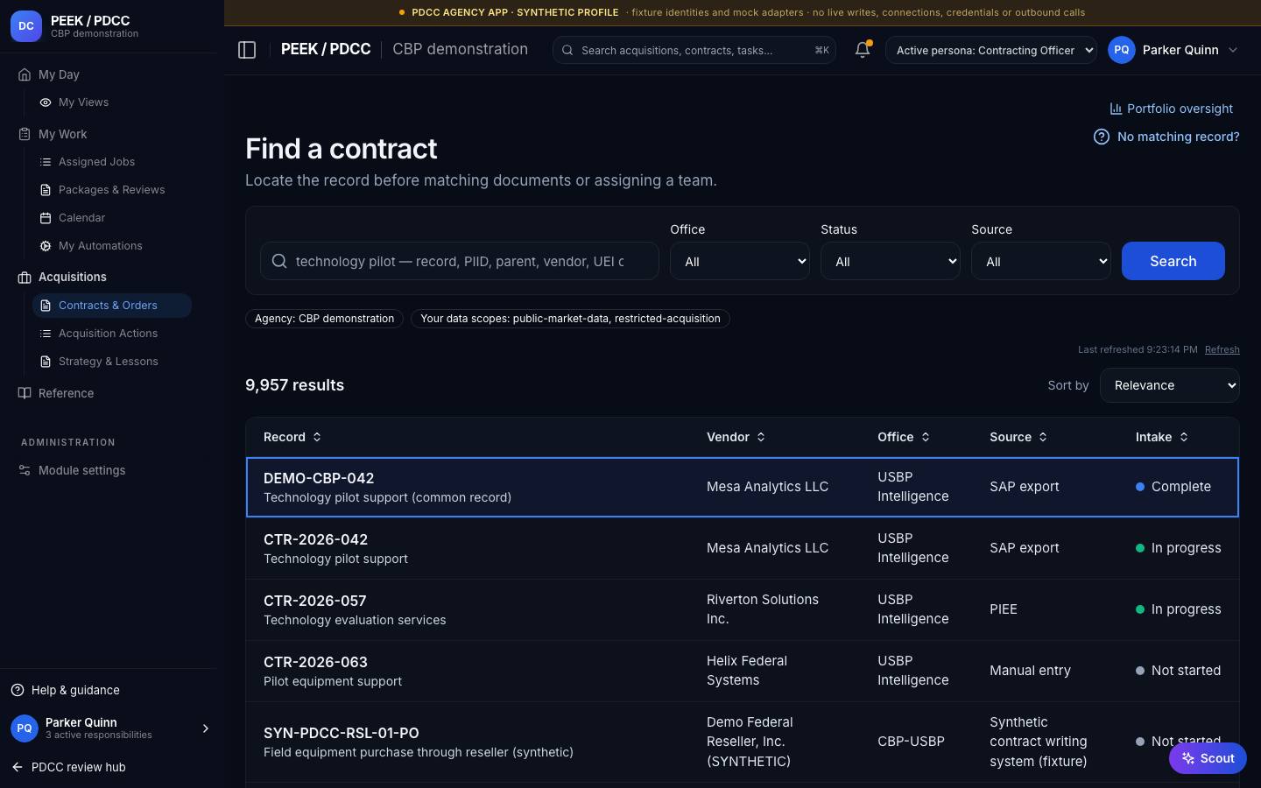
Task: Toggle the sidebar panel icon
Action: (x=247, y=50)
